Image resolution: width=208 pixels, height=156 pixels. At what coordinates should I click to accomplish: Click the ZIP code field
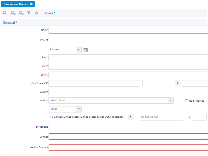coord(195,83)
